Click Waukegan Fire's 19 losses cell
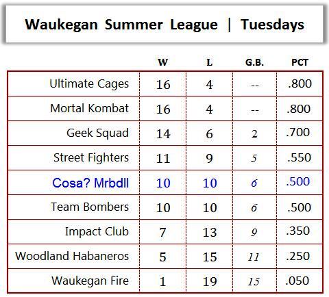 pyautogui.click(x=210, y=281)
